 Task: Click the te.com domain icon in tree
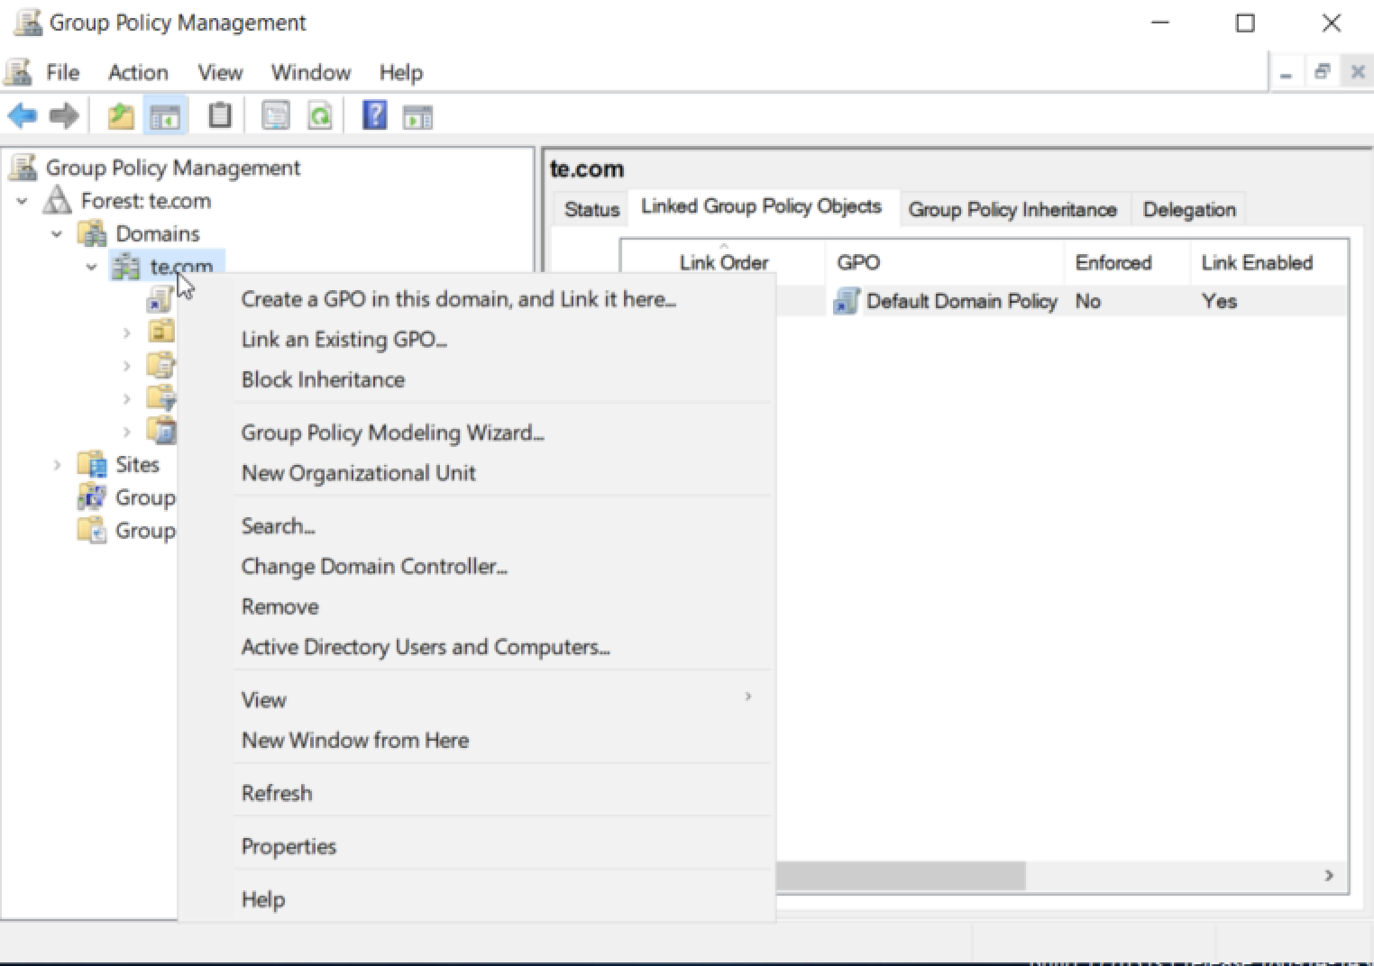(125, 267)
